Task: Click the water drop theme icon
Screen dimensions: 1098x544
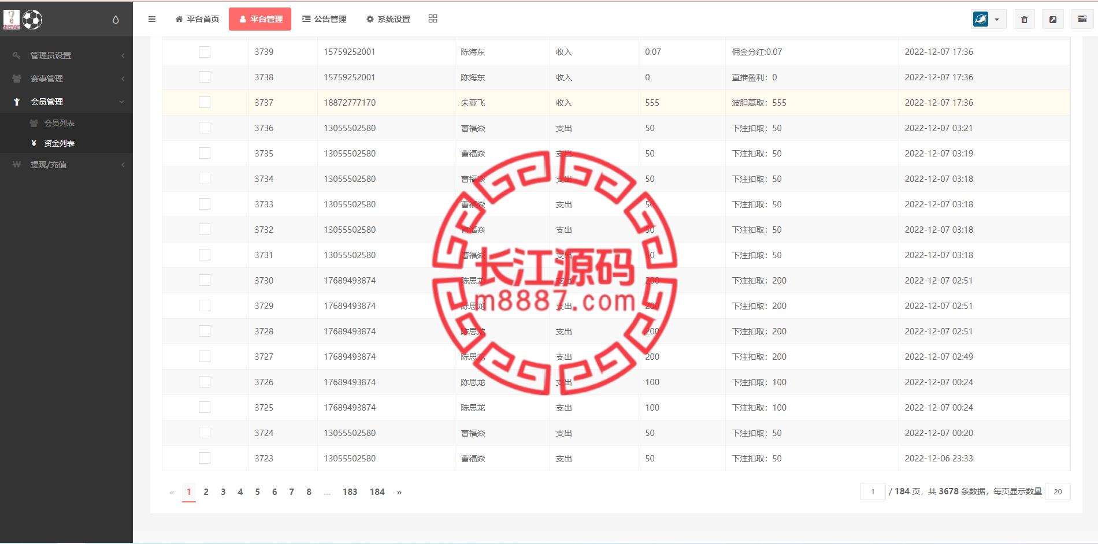Action: (x=116, y=20)
